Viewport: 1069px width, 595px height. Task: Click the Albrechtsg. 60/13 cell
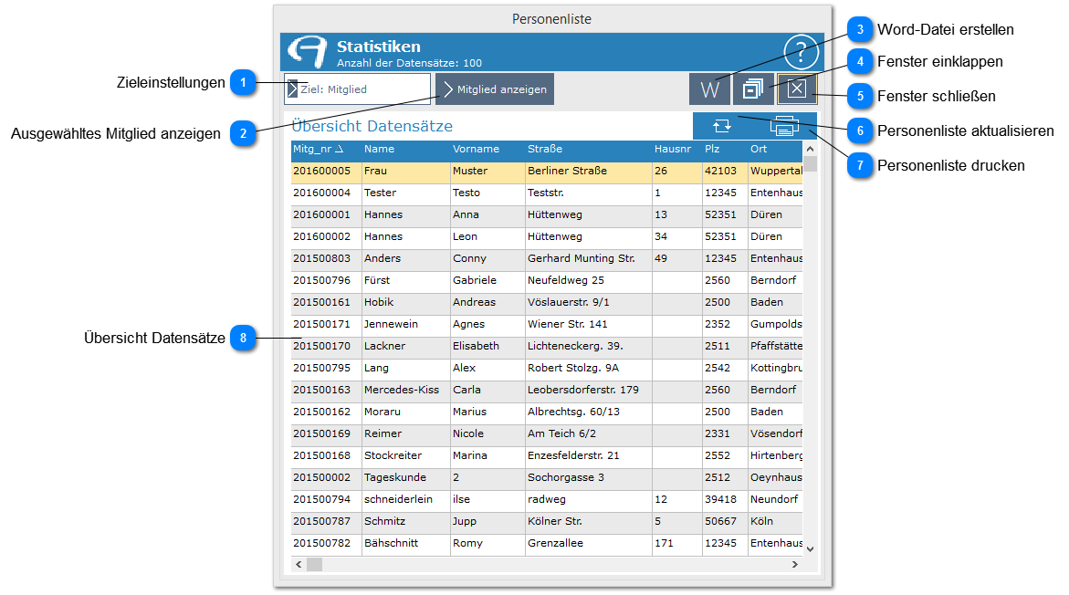pyautogui.click(x=588, y=412)
